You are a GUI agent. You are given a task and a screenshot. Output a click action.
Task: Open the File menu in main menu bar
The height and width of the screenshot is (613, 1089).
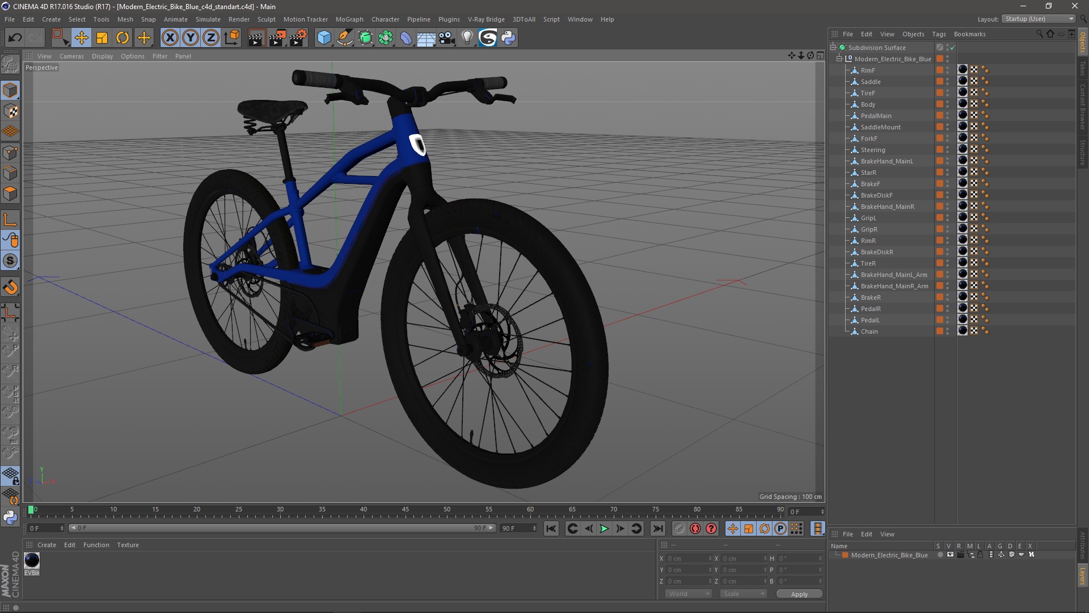coord(10,19)
